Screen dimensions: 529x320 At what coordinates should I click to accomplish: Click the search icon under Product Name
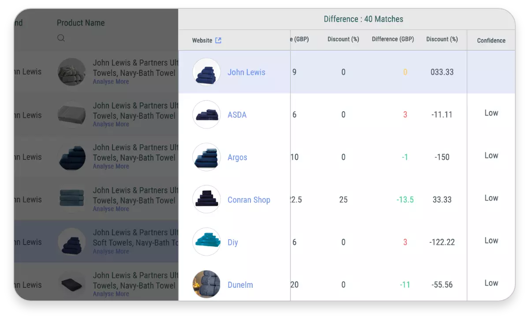tap(61, 38)
